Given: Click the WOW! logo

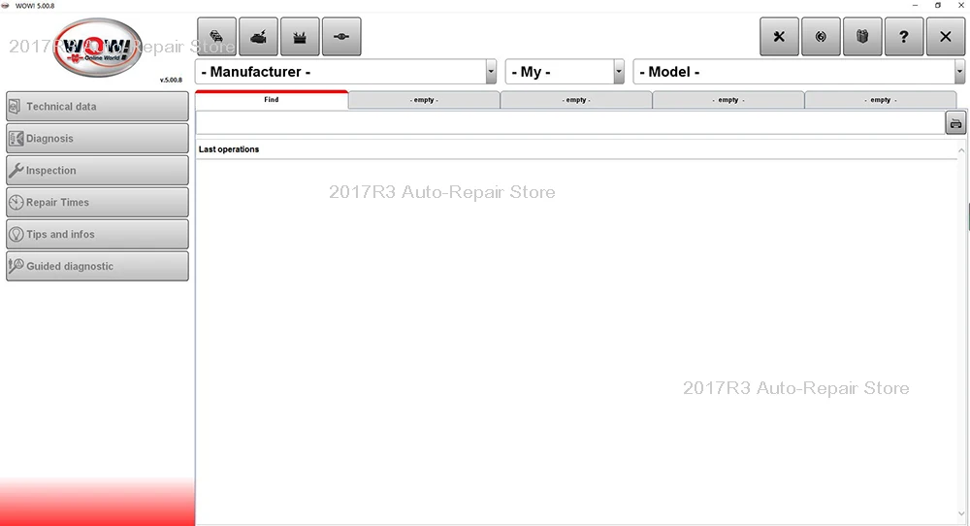Looking at the screenshot, I should [98, 47].
